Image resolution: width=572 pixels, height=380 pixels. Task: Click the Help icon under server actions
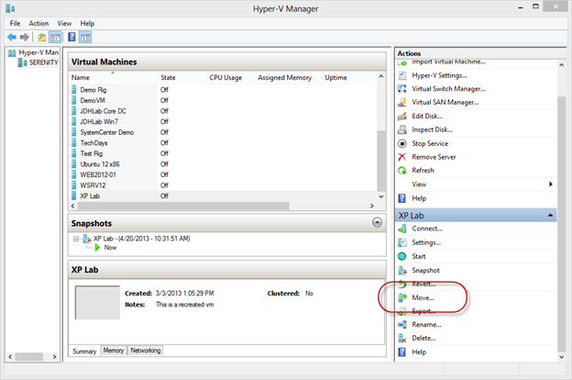402,198
